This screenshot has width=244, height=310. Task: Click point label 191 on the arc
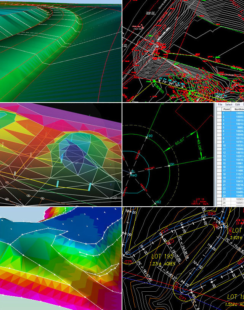[x=172, y=164]
